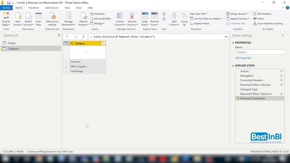Open the Use First Row as Headers dropdown
This screenshot has width=290, height=163.
(207, 19)
